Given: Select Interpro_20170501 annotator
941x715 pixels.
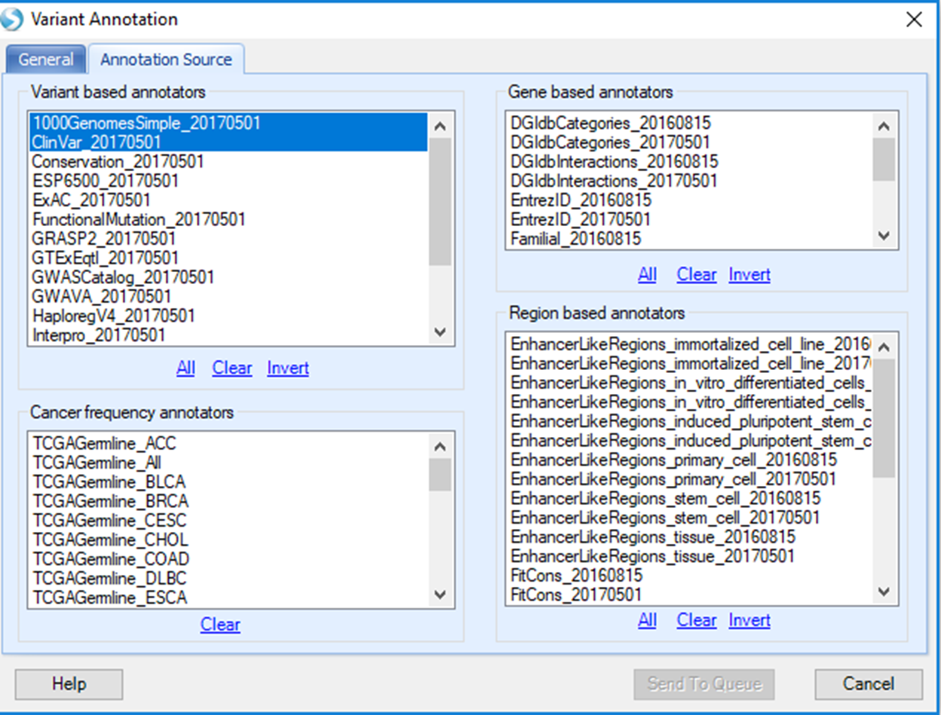Looking at the screenshot, I should (x=228, y=335).
